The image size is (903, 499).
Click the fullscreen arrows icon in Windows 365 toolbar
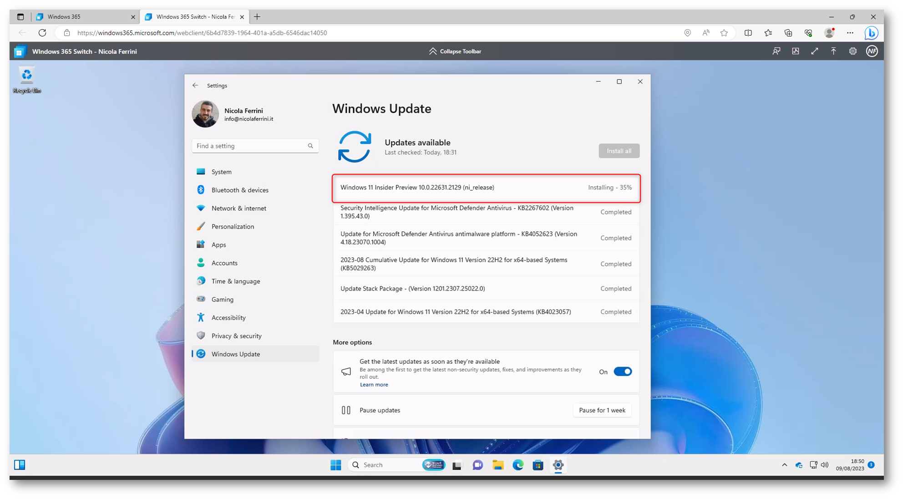click(814, 51)
